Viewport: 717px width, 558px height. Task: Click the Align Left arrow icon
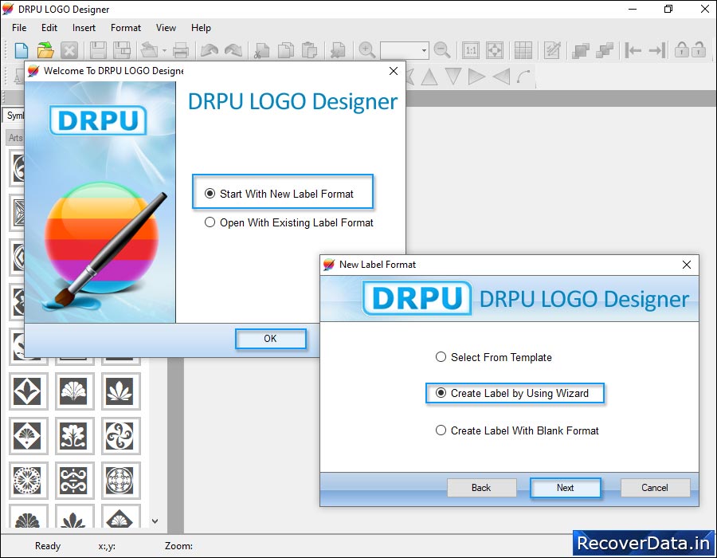point(633,50)
